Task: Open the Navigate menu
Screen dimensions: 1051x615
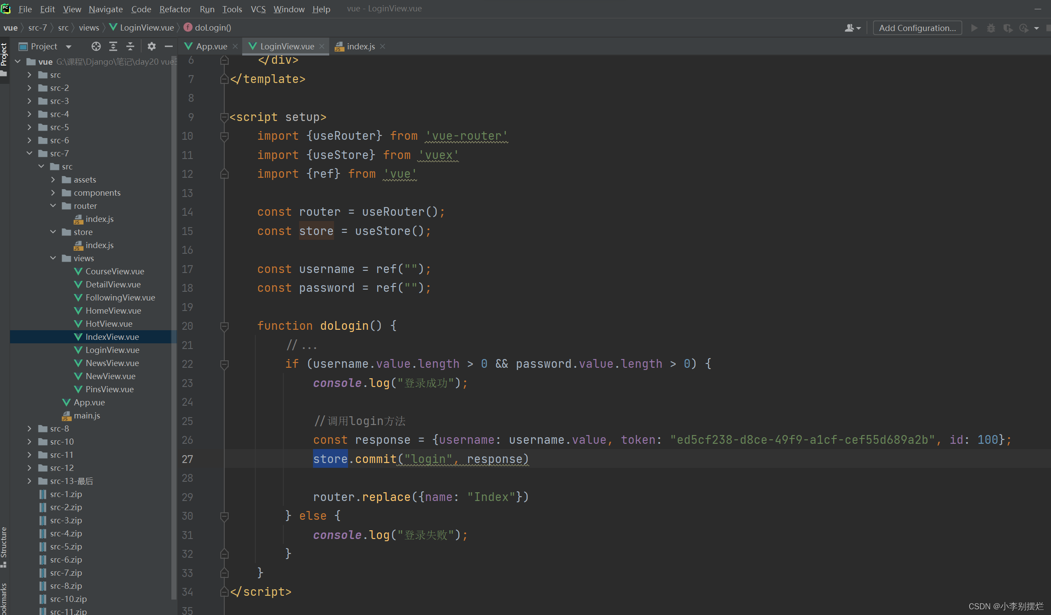Action: [x=106, y=9]
